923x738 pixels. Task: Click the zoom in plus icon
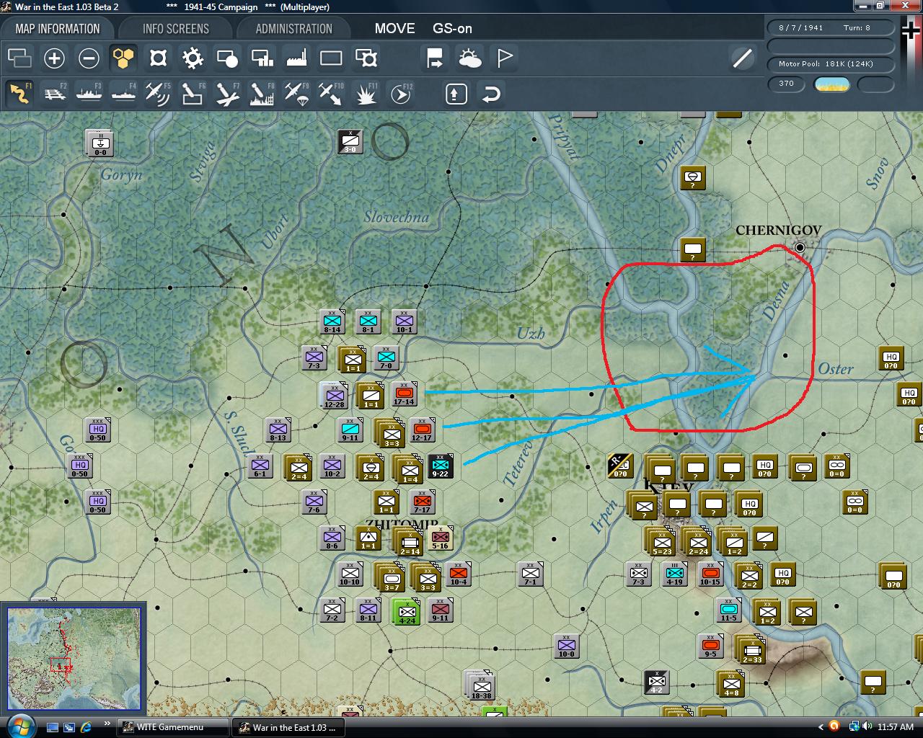pos(54,58)
